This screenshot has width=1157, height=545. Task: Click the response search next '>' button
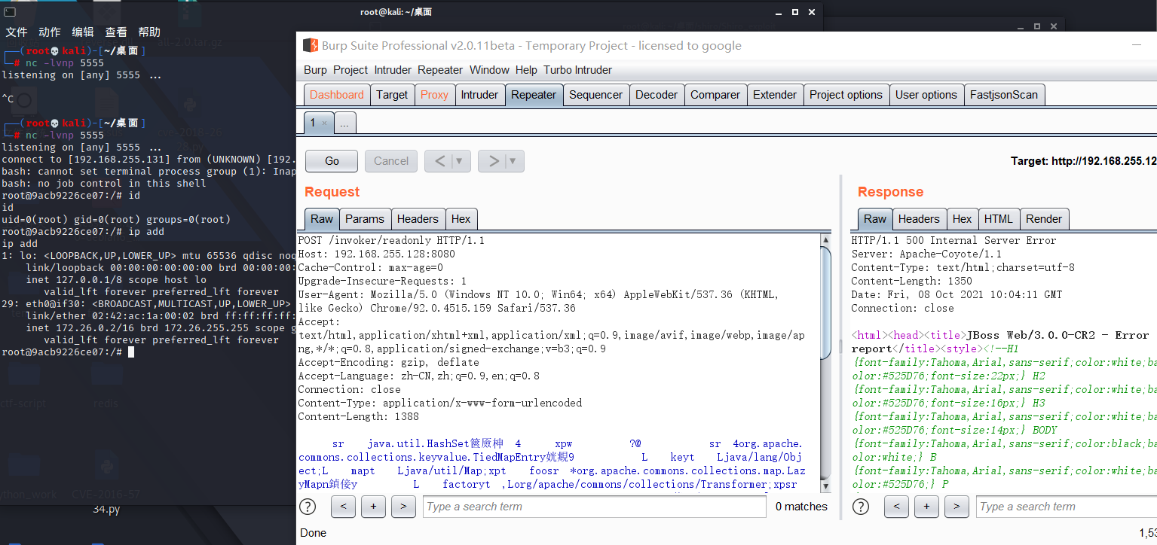click(957, 507)
